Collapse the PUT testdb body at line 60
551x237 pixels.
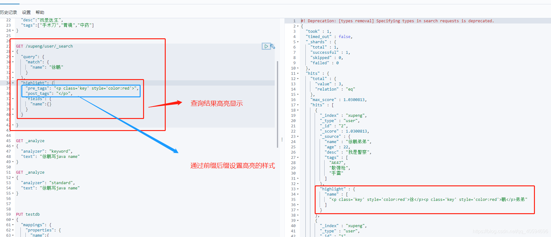[13, 220]
